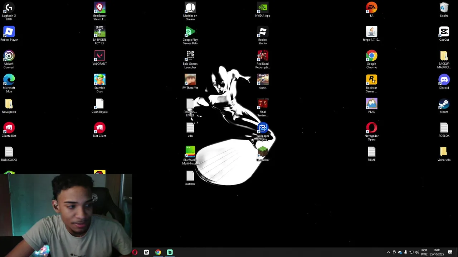Open the BACKUP MAURICI... folder
The width and height of the screenshot is (458, 257).
[x=444, y=59]
